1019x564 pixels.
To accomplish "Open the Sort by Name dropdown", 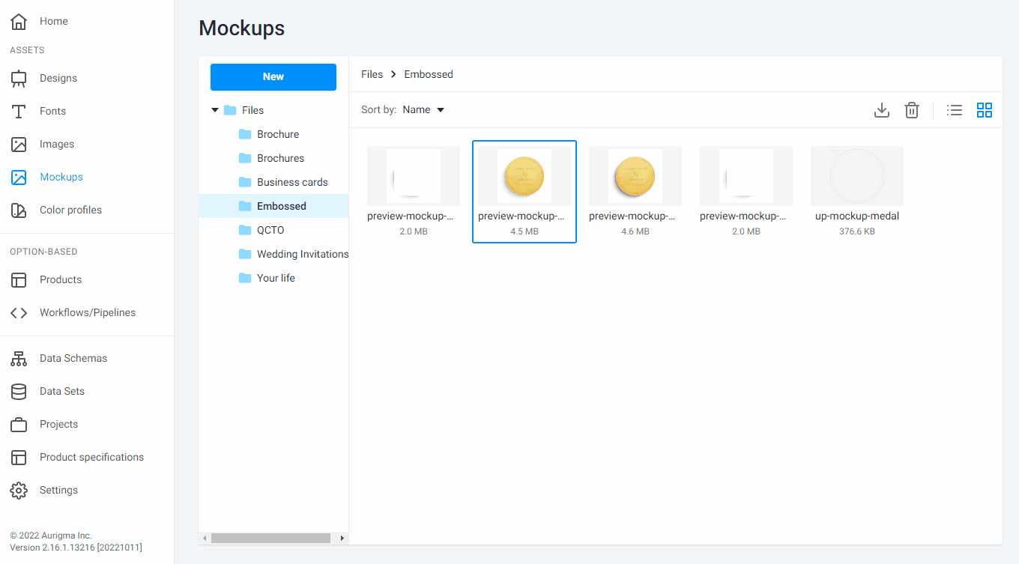I will [x=423, y=110].
